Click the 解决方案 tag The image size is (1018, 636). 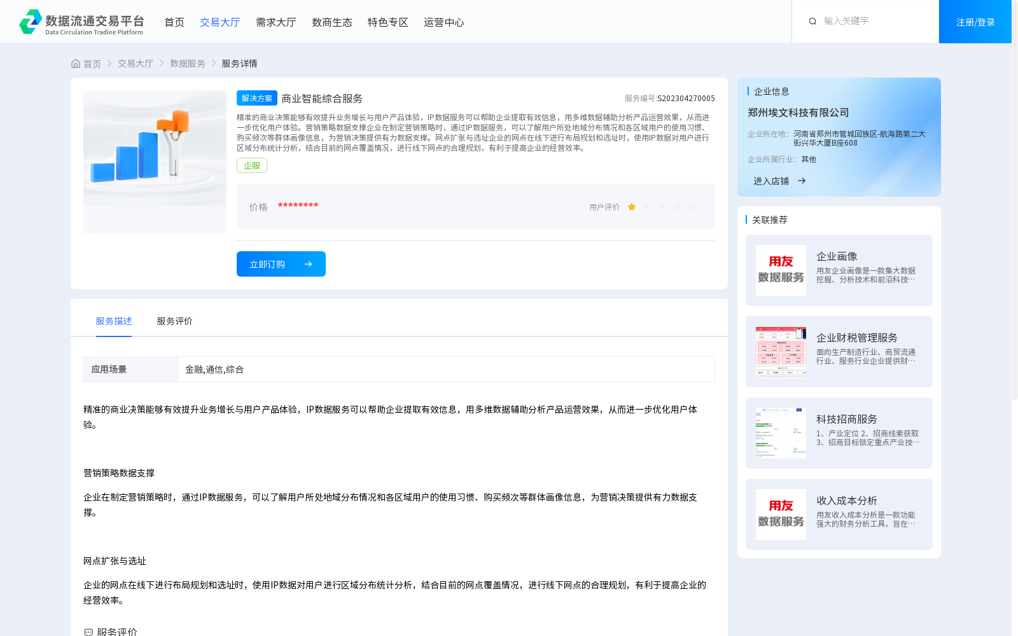click(x=257, y=98)
